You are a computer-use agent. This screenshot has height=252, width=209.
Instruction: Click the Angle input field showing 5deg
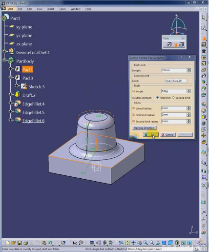pos(174,91)
